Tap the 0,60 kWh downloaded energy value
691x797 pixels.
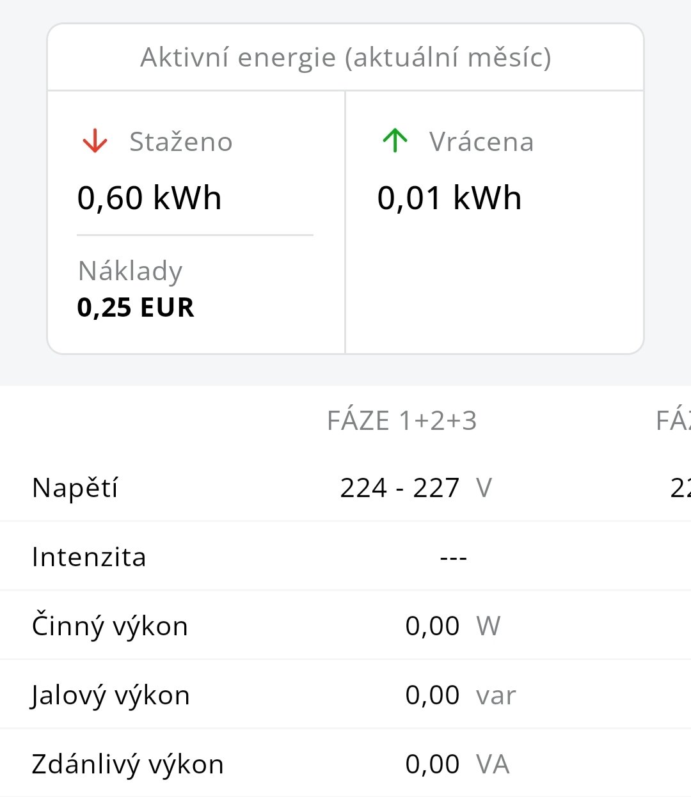[149, 198]
